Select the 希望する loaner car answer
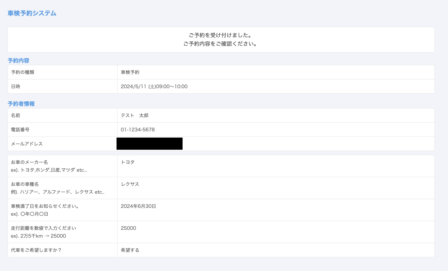The height and width of the screenshot is (271, 448). (130, 250)
